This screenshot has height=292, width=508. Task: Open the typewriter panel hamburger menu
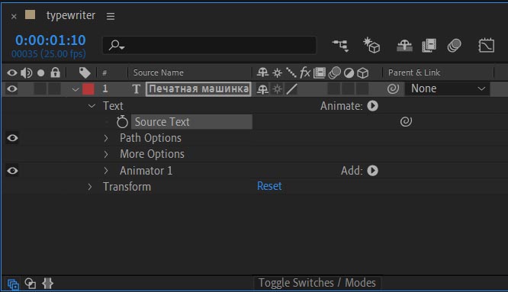pos(111,16)
